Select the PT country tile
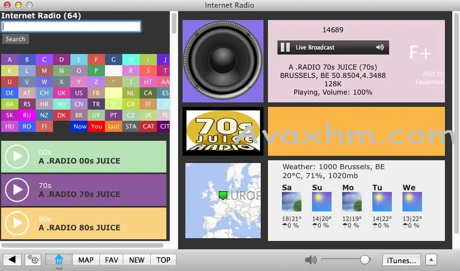460x271 pixels. point(113,115)
